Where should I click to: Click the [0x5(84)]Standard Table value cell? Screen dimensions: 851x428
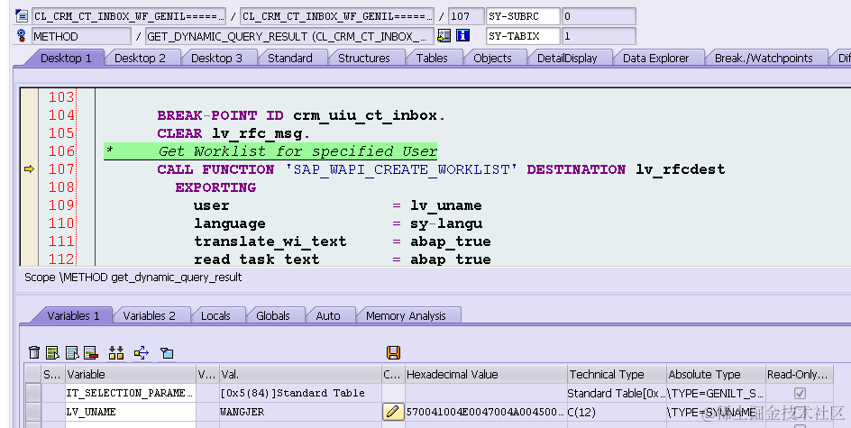300,393
